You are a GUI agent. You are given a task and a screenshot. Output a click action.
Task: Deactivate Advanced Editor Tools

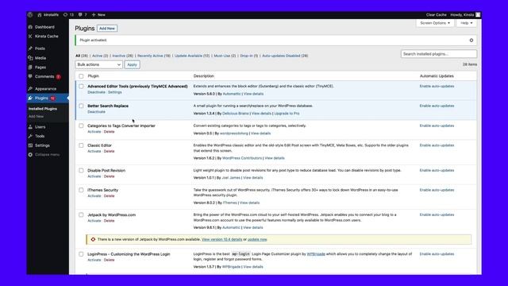click(x=96, y=92)
